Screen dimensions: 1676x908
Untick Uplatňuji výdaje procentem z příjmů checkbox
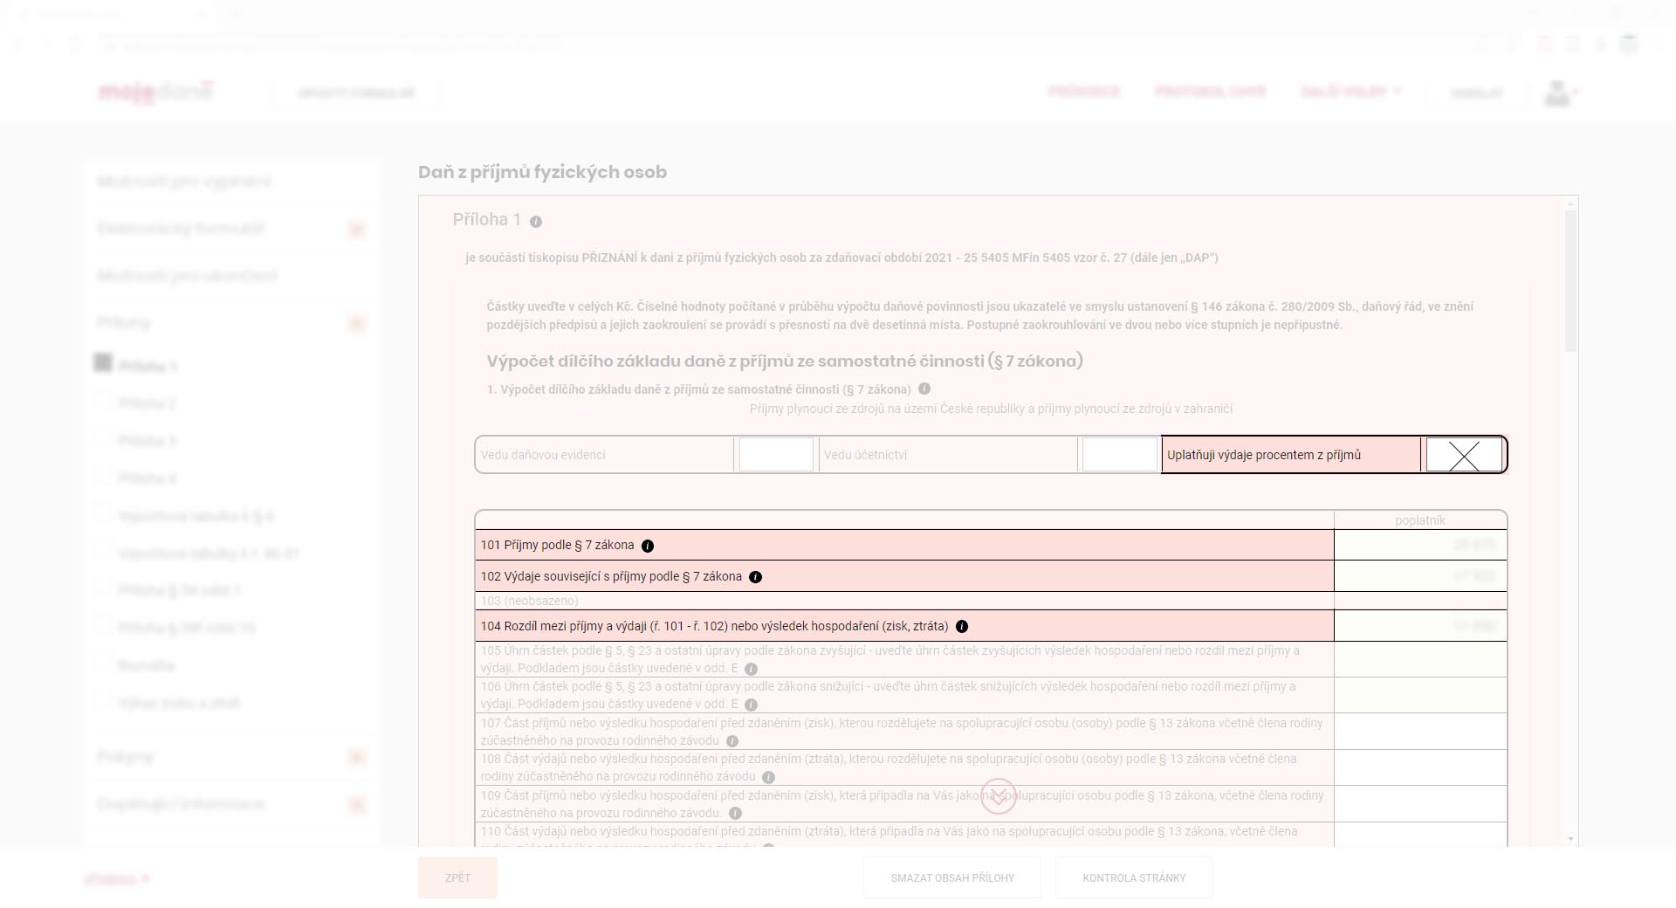(1464, 455)
